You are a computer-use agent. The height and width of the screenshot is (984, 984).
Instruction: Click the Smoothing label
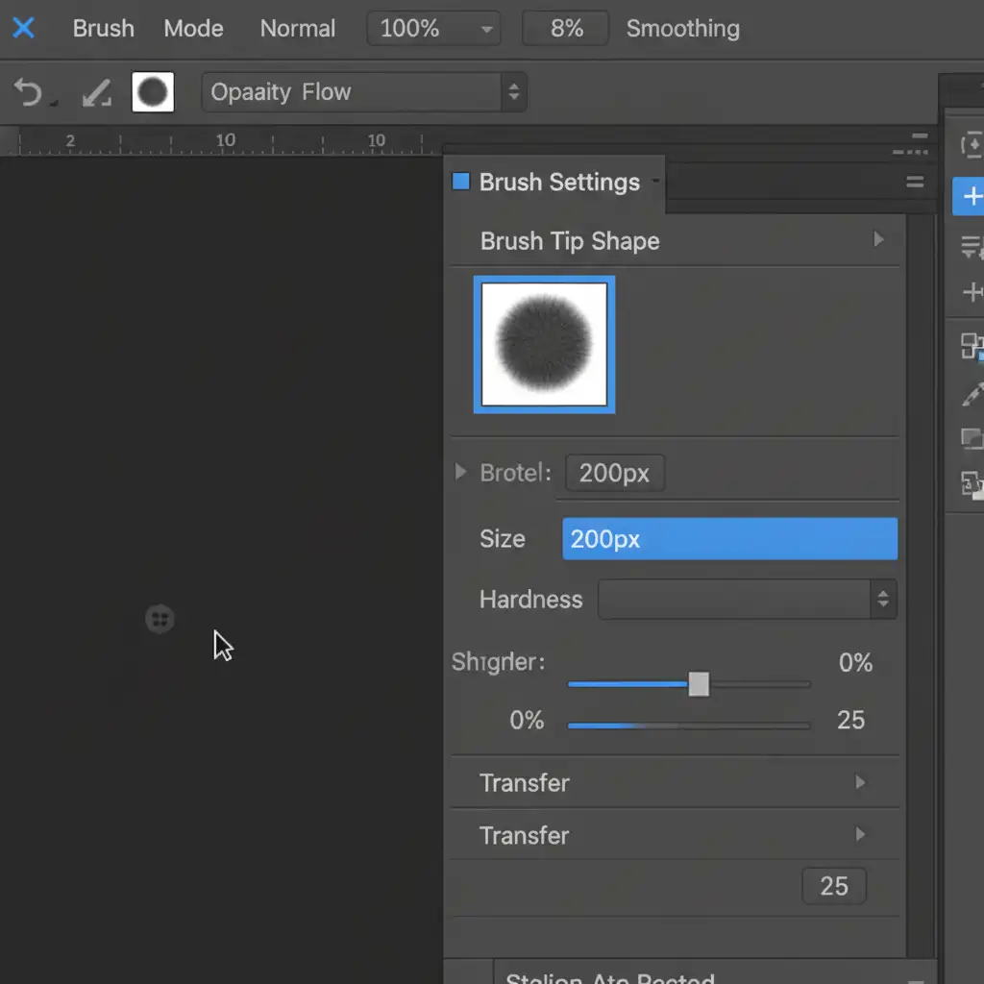pos(682,29)
